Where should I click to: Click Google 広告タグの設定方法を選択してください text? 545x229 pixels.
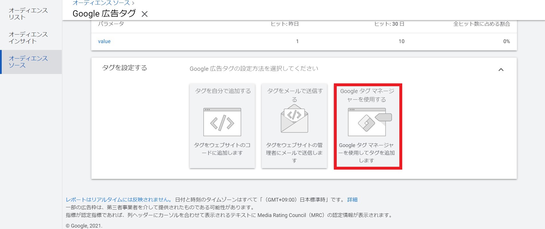(254, 69)
